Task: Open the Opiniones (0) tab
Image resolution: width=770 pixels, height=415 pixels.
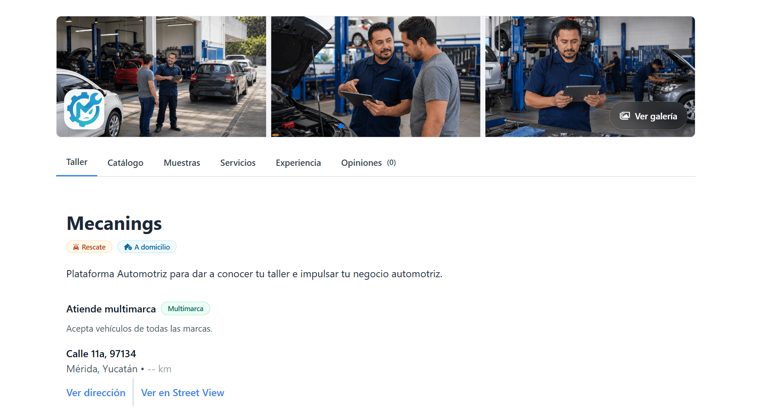Action: tap(368, 163)
